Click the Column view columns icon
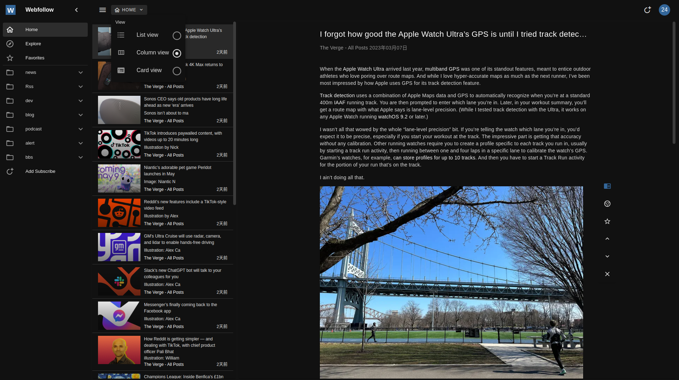This screenshot has width=679, height=380. tap(121, 53)
